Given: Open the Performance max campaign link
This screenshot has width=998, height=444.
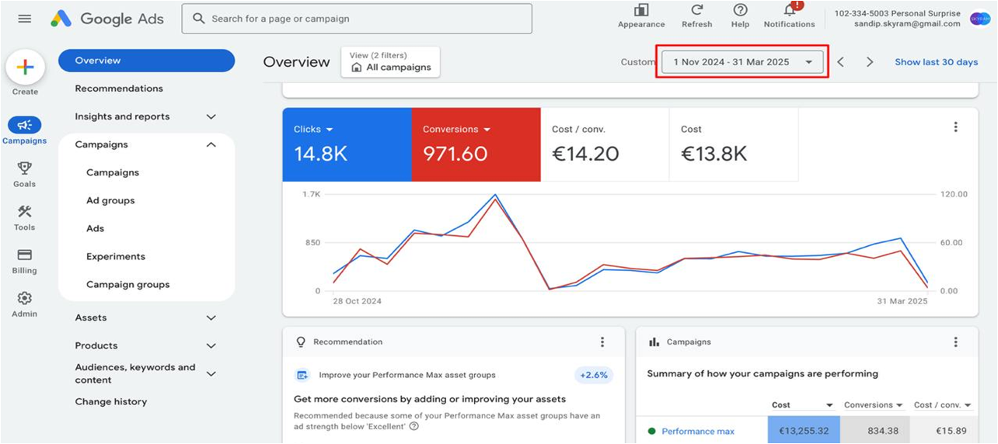Looking at the screenshot, I should (698, 432).
